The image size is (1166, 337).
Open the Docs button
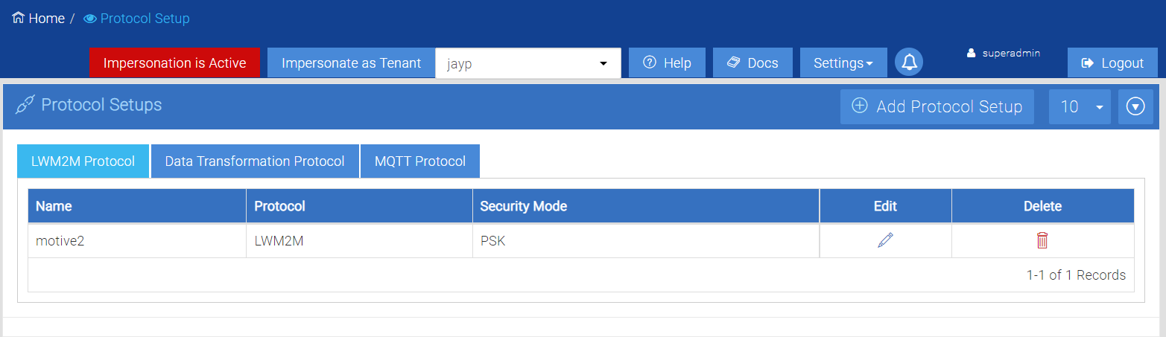pos(752,63)
